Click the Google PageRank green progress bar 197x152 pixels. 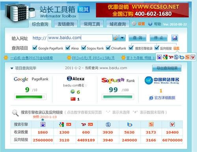click(x=30, y=97)
